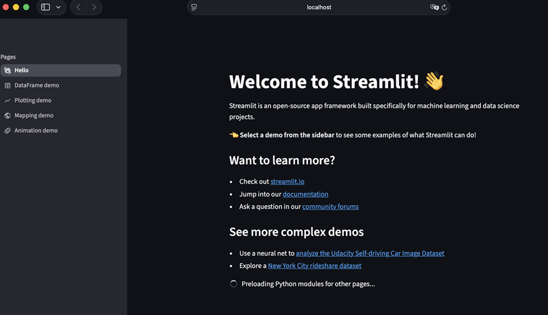Go forward using the browser forward arrow
The image size is (548, 315).
(94, 7)
